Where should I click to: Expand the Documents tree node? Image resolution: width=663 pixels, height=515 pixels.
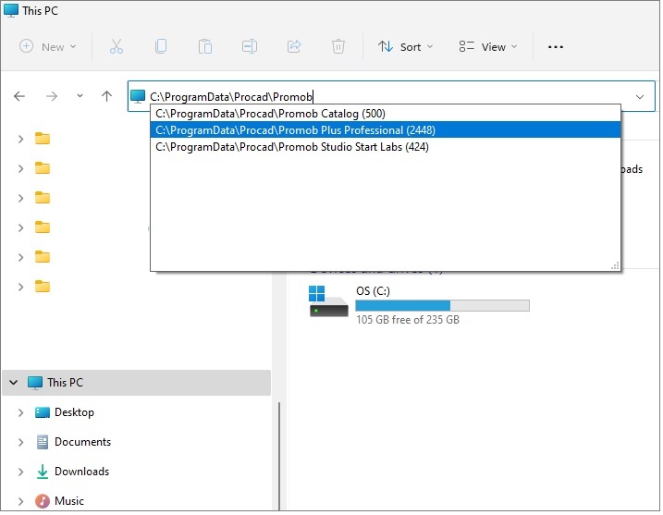pyautogui.click(x=20, y=443)
